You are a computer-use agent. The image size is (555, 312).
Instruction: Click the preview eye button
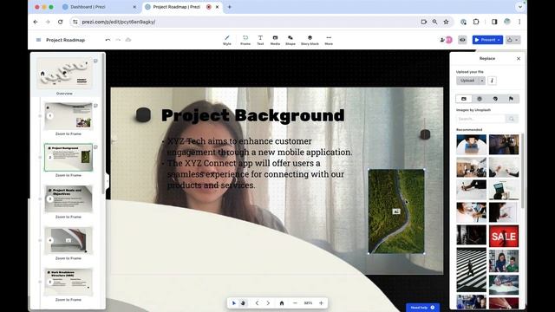click(462, 40)
